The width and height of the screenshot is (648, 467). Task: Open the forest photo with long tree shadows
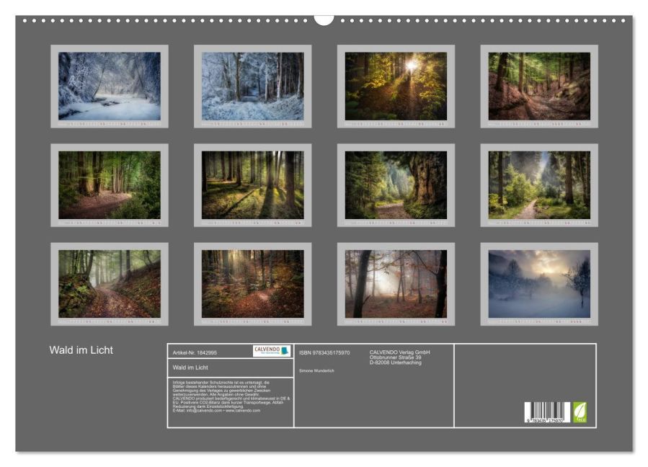252,184
